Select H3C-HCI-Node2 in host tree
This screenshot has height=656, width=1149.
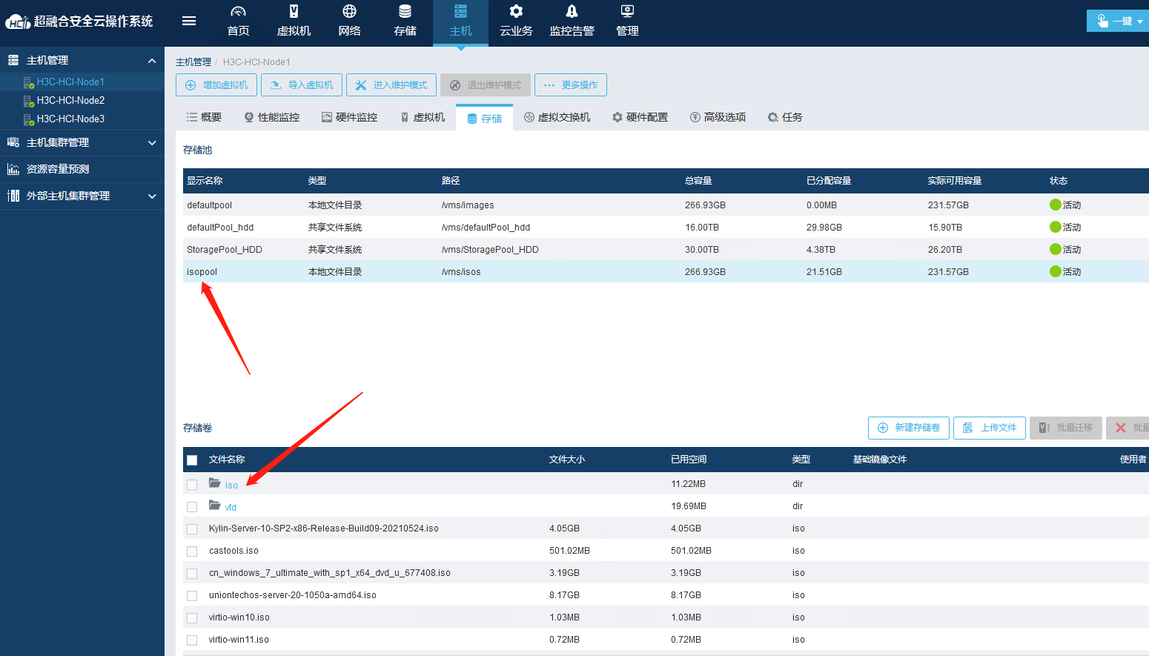click(70, 100)
